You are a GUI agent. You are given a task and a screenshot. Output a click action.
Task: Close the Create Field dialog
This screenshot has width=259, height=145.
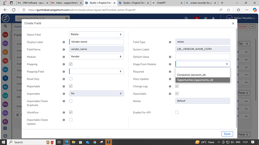click(x=233, y=24)
